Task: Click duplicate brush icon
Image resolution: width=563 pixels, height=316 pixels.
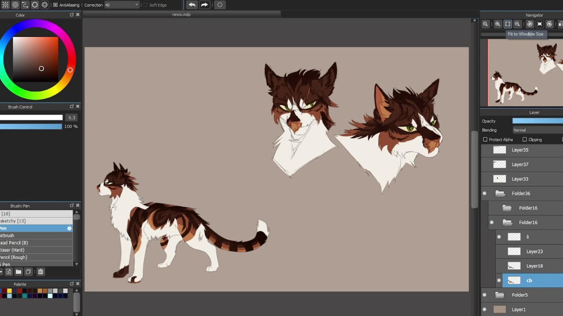Action: [29, 272]
